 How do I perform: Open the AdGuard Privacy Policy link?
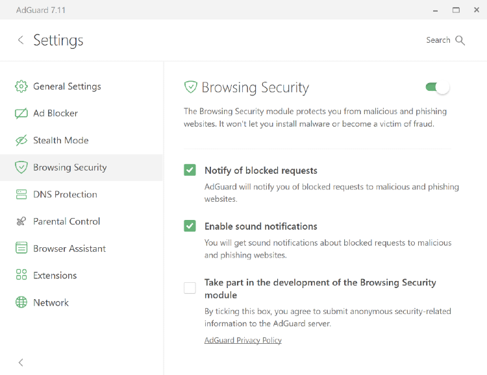[243, 340]
